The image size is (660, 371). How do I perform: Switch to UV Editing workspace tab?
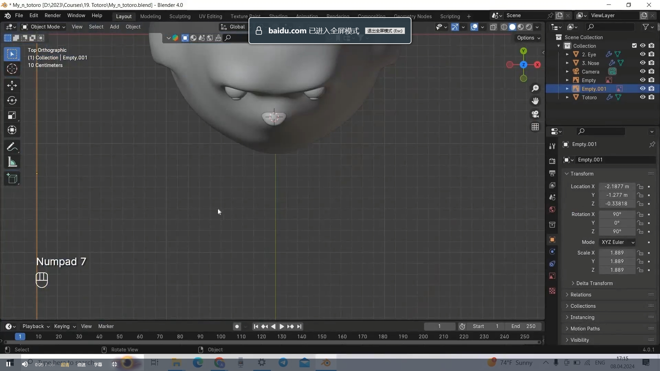210,16
